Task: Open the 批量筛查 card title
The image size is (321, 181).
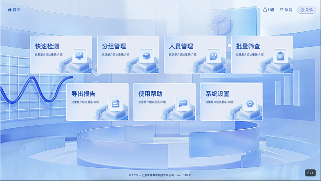Action: [248, 46]
